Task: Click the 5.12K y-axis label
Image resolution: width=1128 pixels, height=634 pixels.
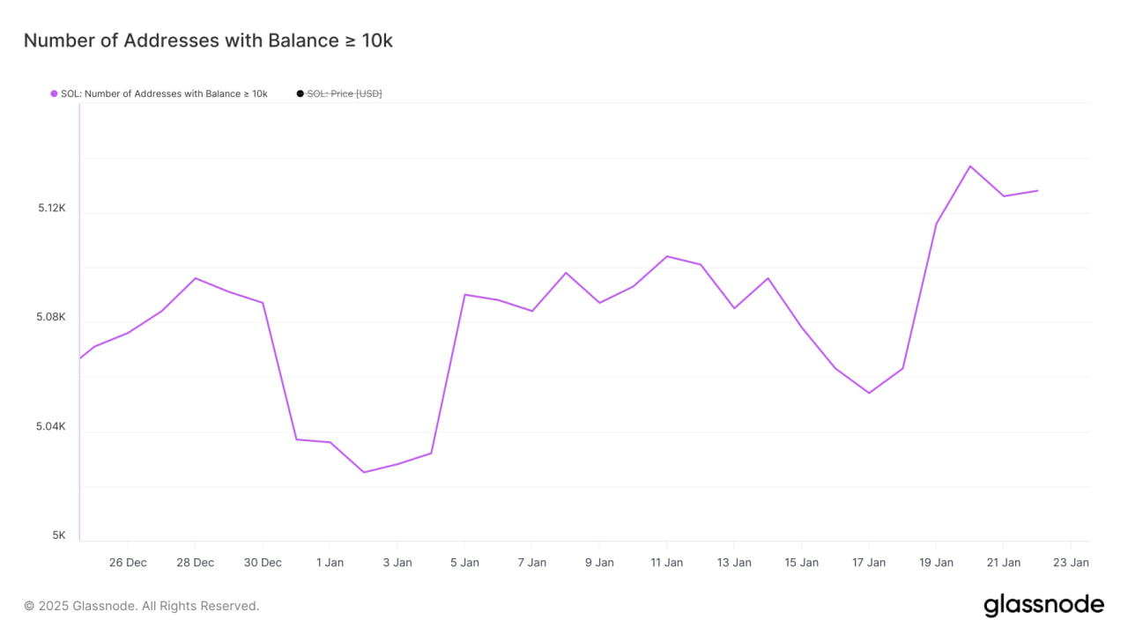Action: [52, 208]
